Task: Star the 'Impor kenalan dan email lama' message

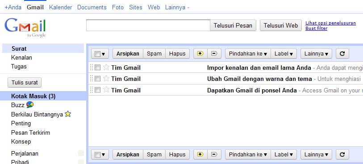Action: click(106, 67)
